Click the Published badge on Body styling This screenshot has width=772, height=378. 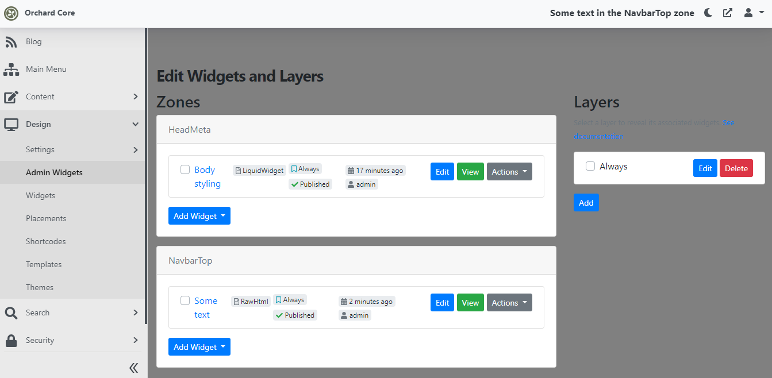click(x=310, y=184)
